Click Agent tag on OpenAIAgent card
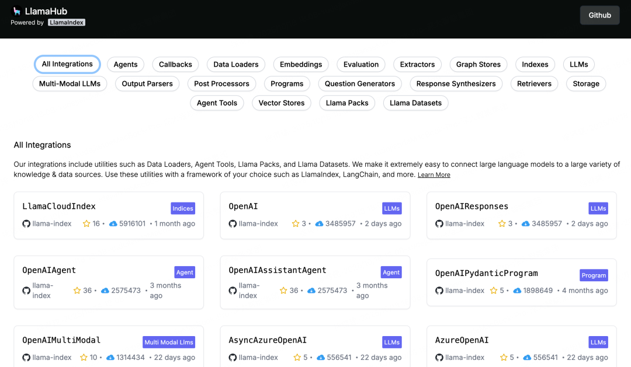This screenshot has height=367, width=631. pos(185,272)
